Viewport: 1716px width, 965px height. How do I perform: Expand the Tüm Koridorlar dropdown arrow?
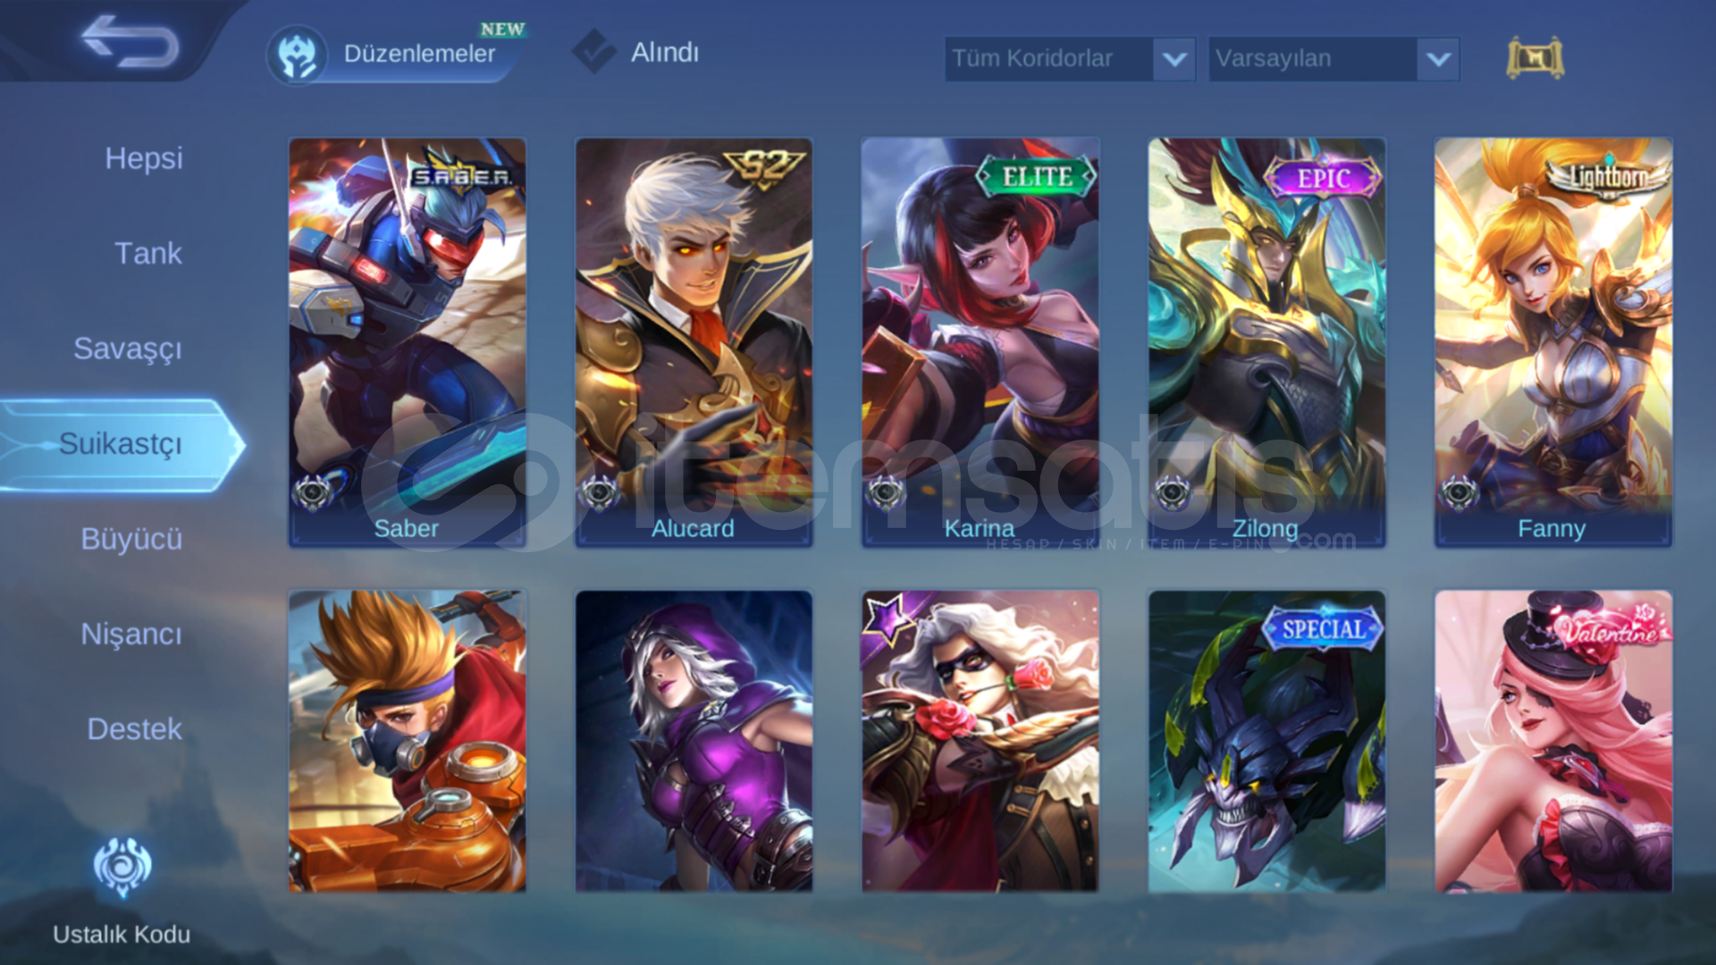tap(1173, 59)
